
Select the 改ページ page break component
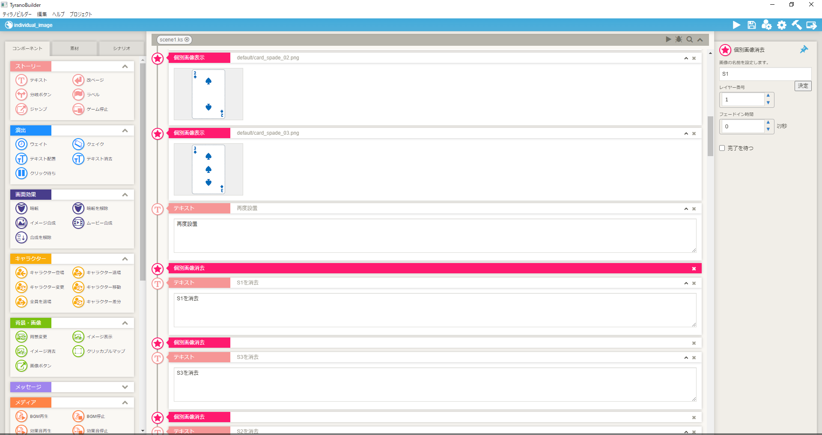pos(88,80)
